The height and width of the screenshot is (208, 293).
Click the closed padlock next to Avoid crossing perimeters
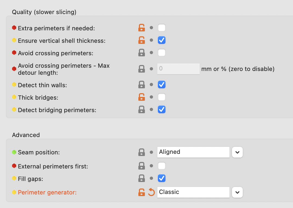(141, 53)
